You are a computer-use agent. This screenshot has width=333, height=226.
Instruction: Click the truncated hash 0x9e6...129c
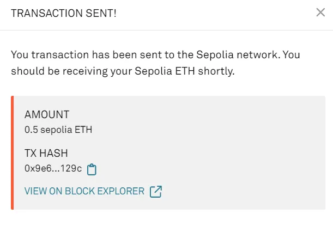pos(53,169)
